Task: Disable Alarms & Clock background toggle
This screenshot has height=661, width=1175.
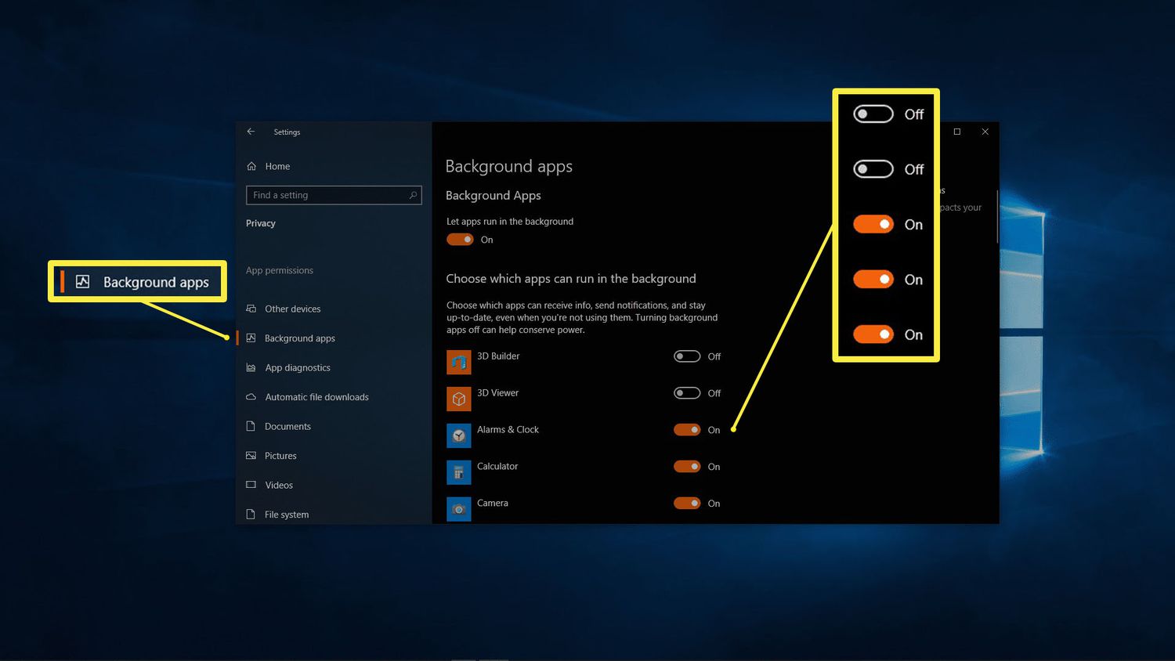Action: (x=687, y=430)
